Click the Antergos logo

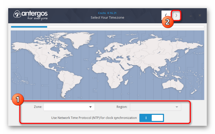[x=30, y=15]
